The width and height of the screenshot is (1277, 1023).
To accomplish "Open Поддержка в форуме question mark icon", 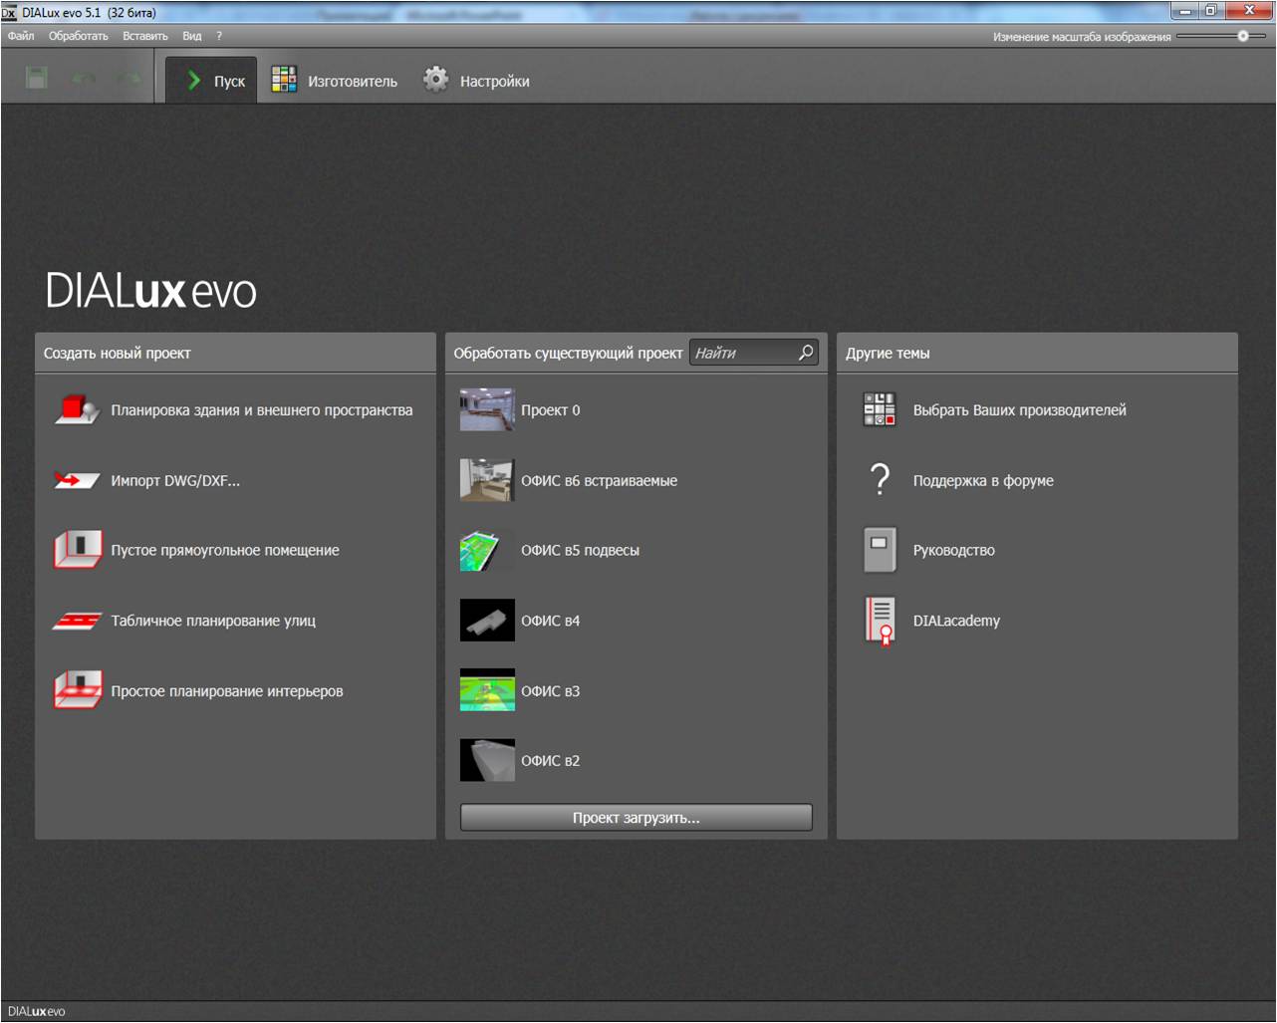I will point(880,480).
